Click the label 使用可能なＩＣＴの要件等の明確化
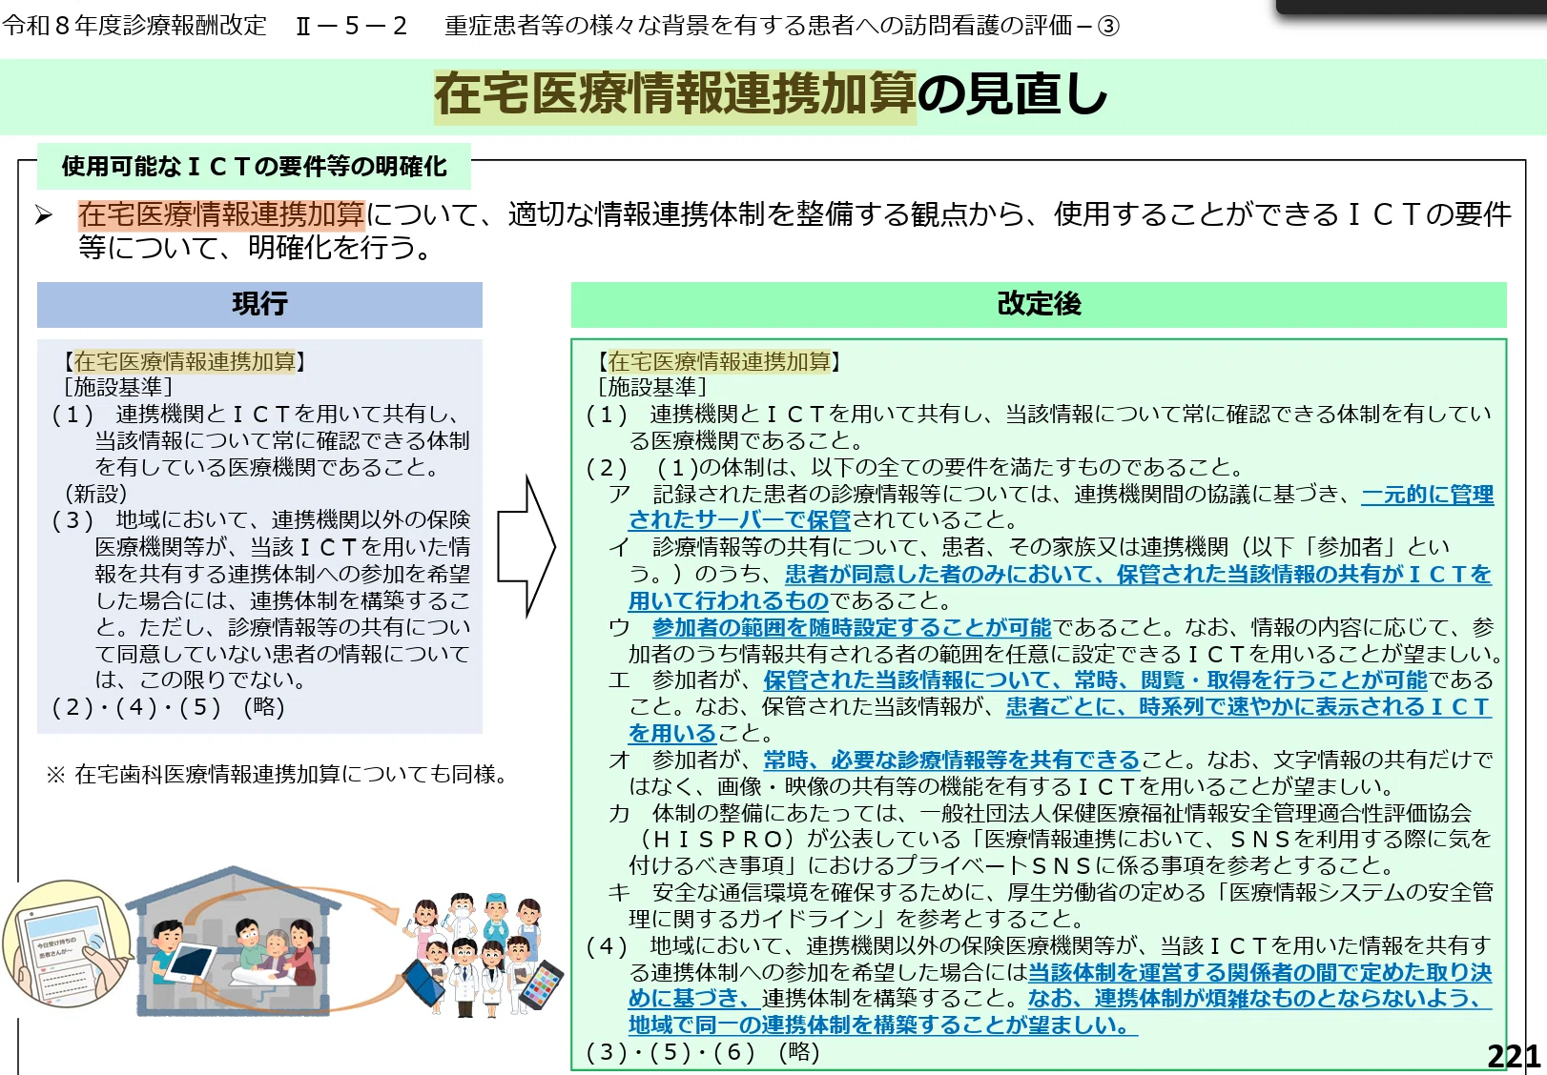The image size is (1547, 1075). [254, 167]
